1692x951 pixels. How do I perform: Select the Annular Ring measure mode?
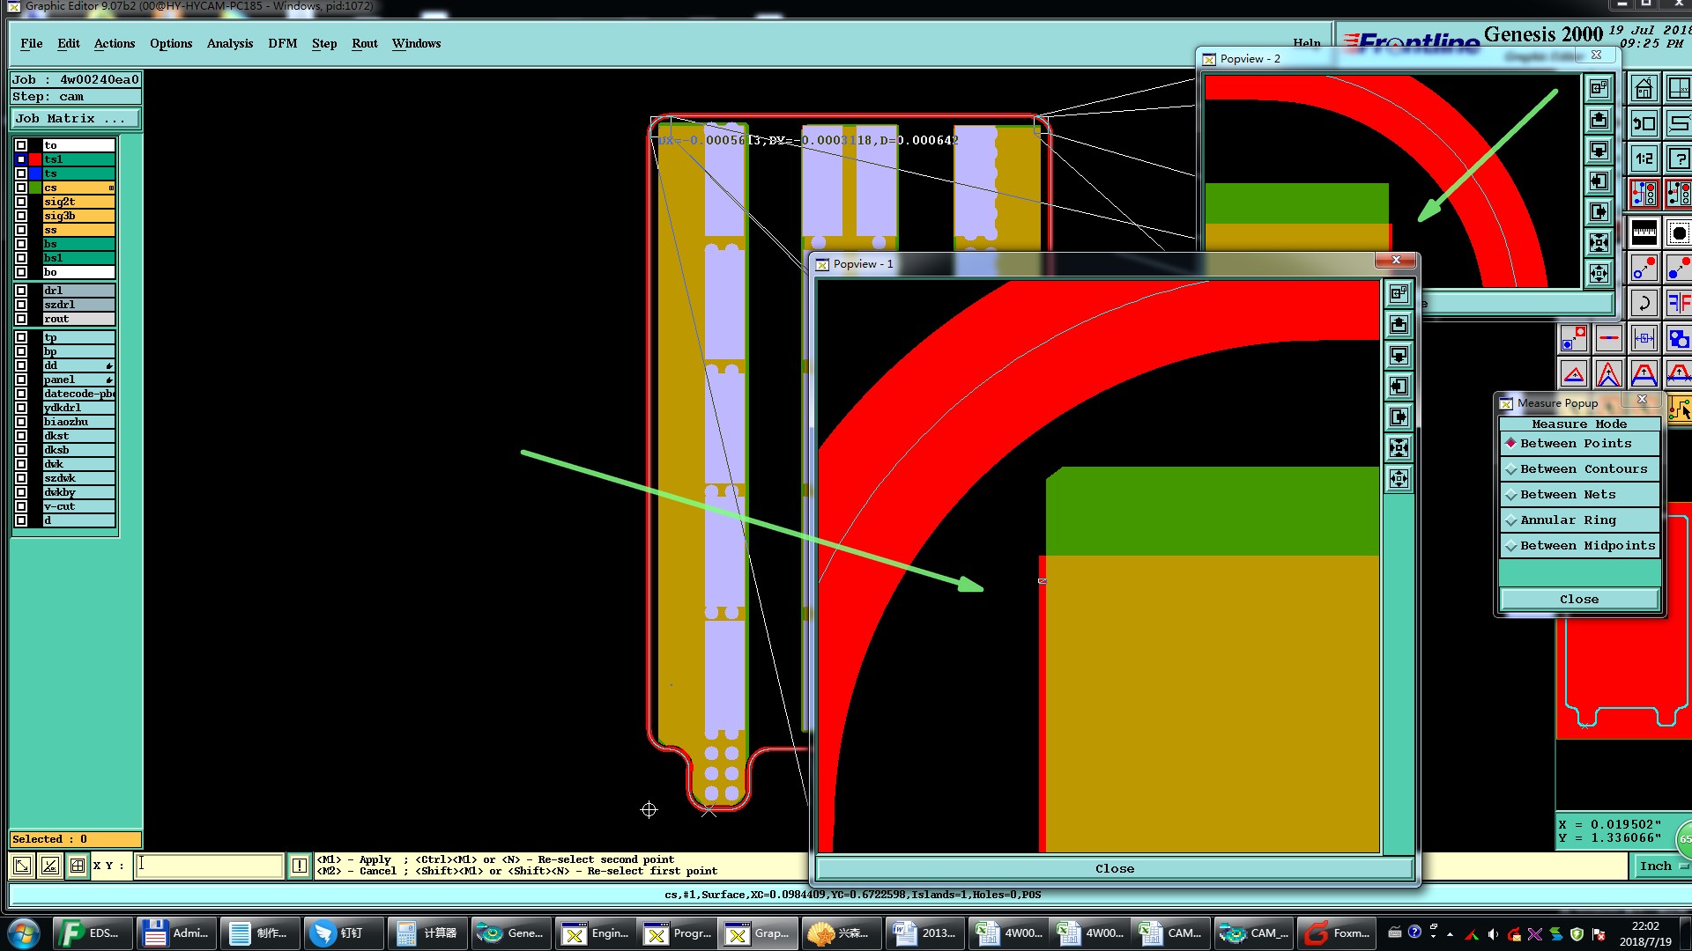click(1579, 520)
